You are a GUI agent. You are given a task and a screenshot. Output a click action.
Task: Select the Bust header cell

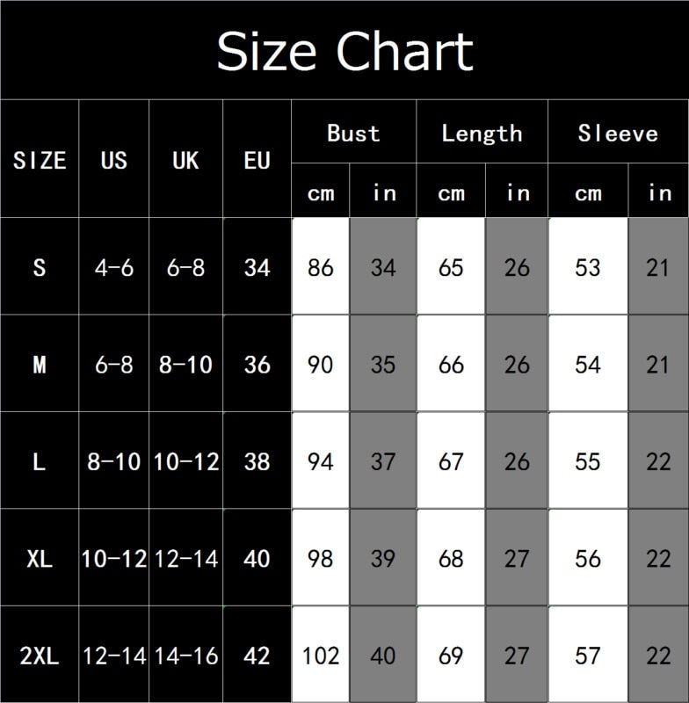pyautogui.click(x=353, y=133)
